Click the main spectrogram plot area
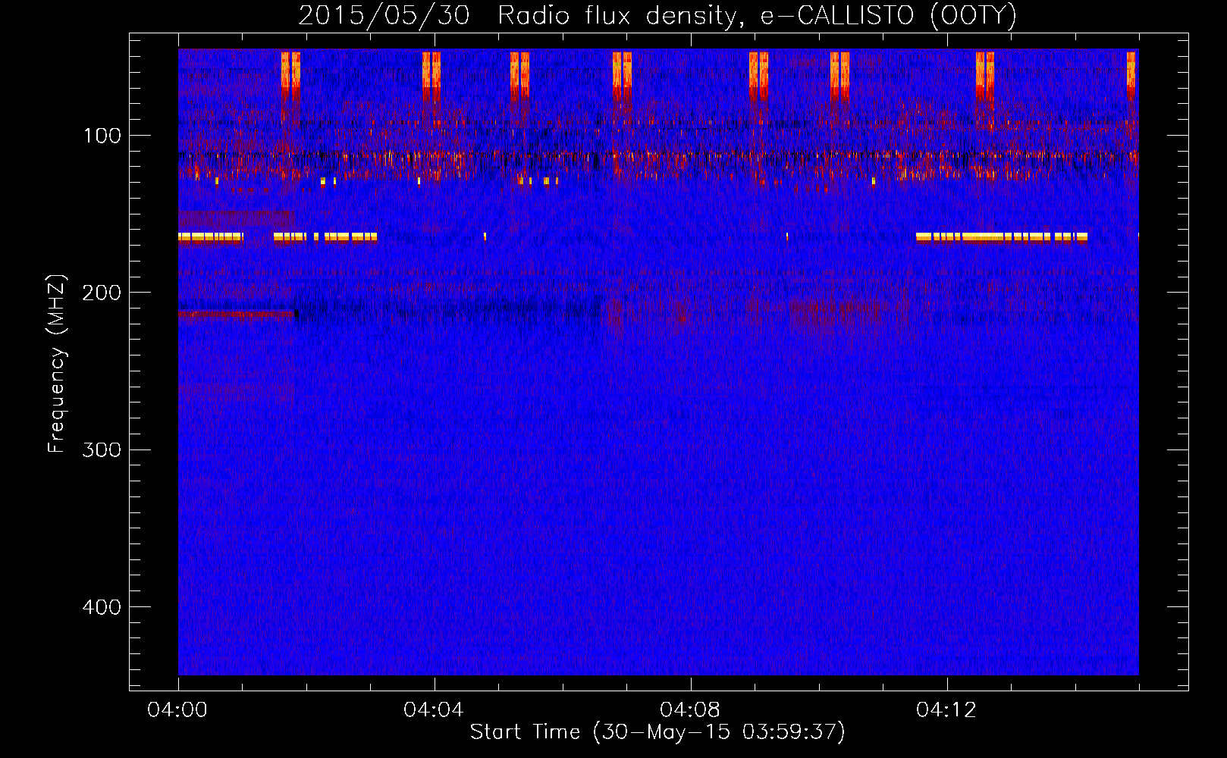This screenshot has height=758, width=1227. 658,362
